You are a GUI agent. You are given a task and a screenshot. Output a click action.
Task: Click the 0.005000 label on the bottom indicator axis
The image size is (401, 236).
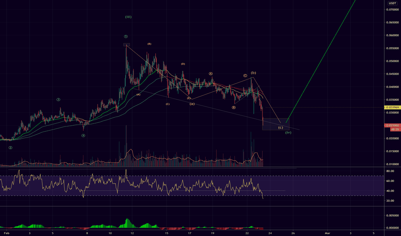click(392, 215)
